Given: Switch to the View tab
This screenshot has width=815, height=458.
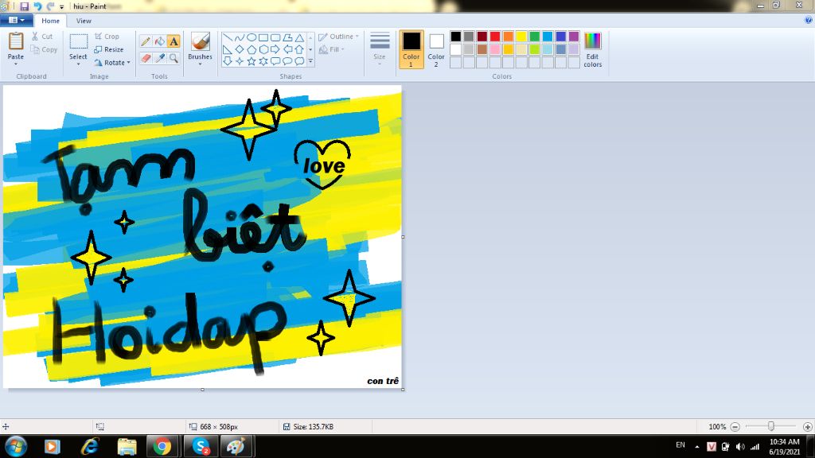Looking at the screenshot, I should (83, 21).
